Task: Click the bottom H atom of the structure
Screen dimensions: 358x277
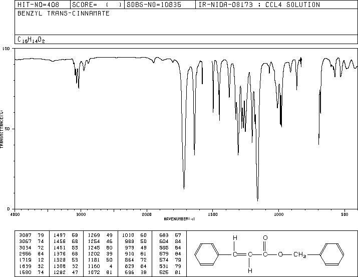Action: pyautogui.click(x=250, y=271)
